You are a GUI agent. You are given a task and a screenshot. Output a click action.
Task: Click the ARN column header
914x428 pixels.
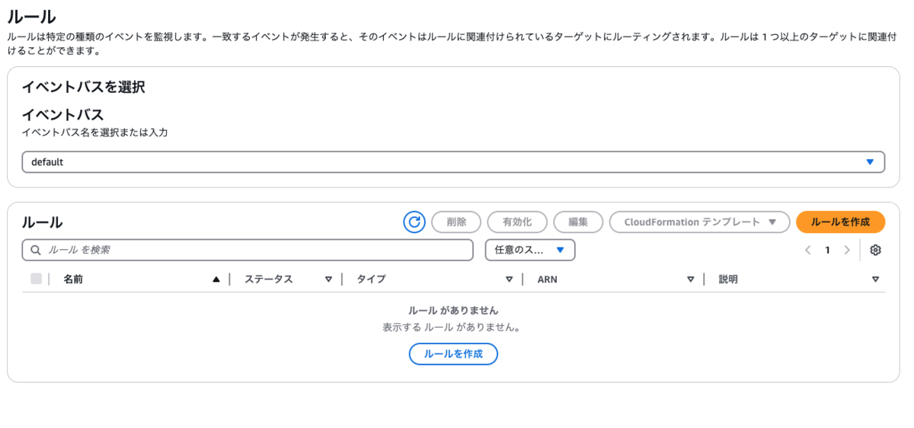(x=547, y=279)
